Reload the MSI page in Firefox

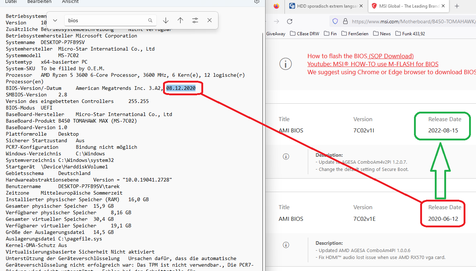pyautogui.click(x=290, y=21)
